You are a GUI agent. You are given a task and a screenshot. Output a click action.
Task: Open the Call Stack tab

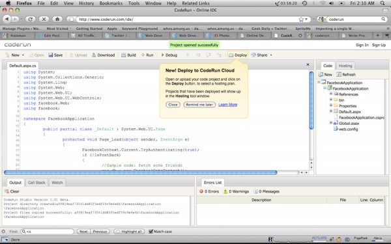pos(36,182)
